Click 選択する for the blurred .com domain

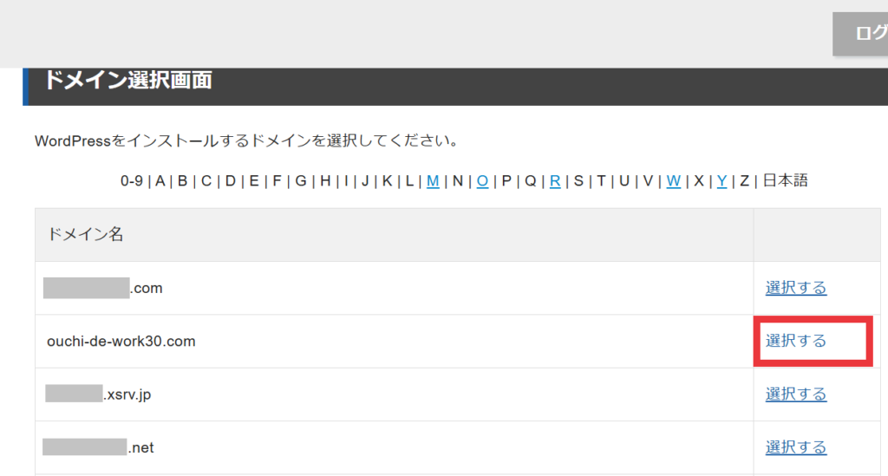tap(795, 288)
